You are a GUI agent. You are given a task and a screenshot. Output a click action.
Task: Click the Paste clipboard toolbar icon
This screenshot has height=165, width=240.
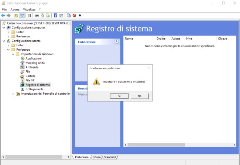click(29, 16)
